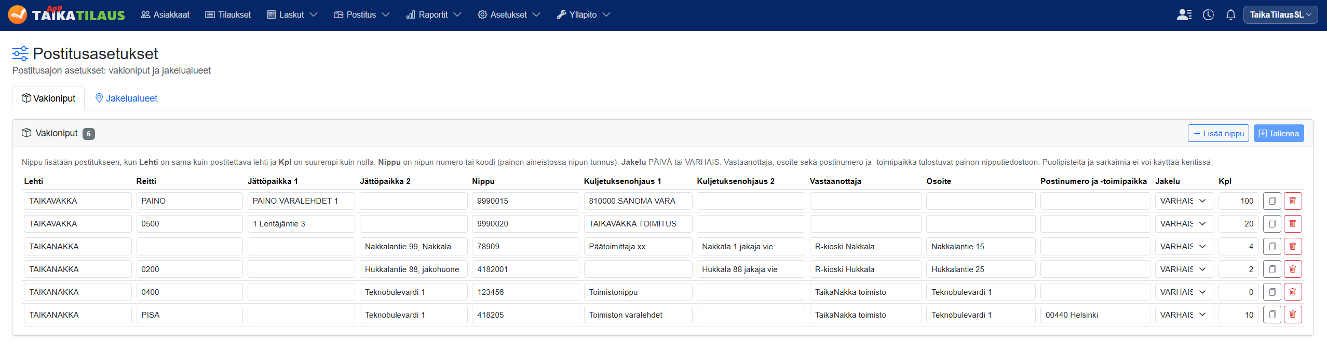1327x356 pixels.
Task: Open Jakelu dropdown for nippu 78909
Action: pos(1184,247)
